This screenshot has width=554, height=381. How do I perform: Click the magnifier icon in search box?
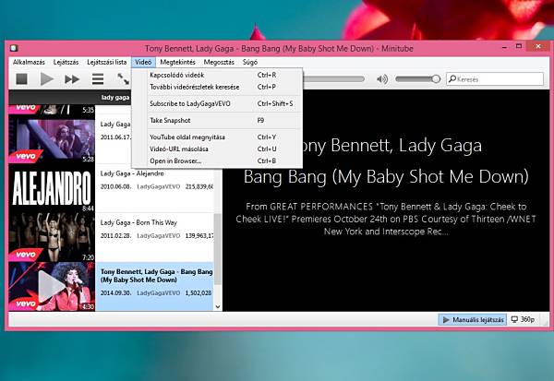452,78
